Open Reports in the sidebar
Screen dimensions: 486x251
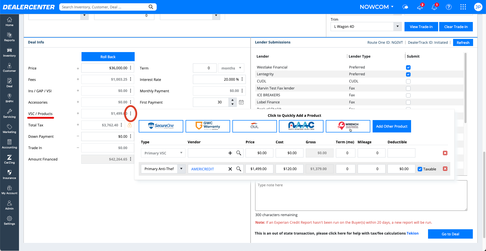(9, 37)
